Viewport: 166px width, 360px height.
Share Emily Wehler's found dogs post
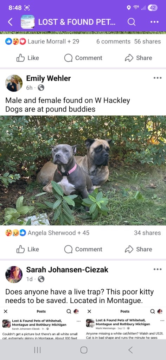tap(138, 249)
